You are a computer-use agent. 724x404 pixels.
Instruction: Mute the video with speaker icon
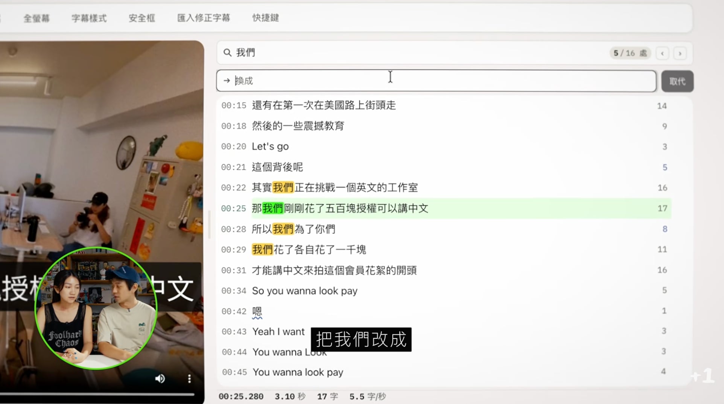[160, 378]
